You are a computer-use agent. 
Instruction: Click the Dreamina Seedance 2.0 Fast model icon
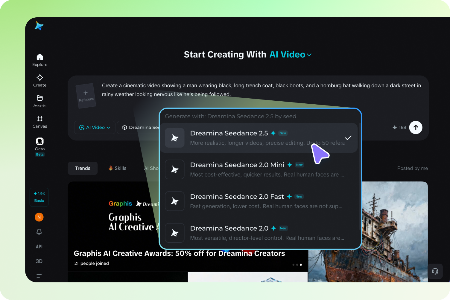175,201
